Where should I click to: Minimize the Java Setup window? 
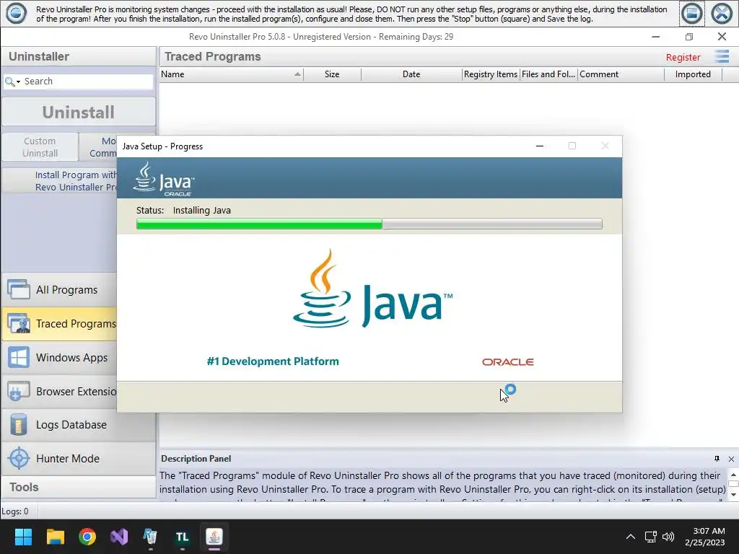click(540, 146)
